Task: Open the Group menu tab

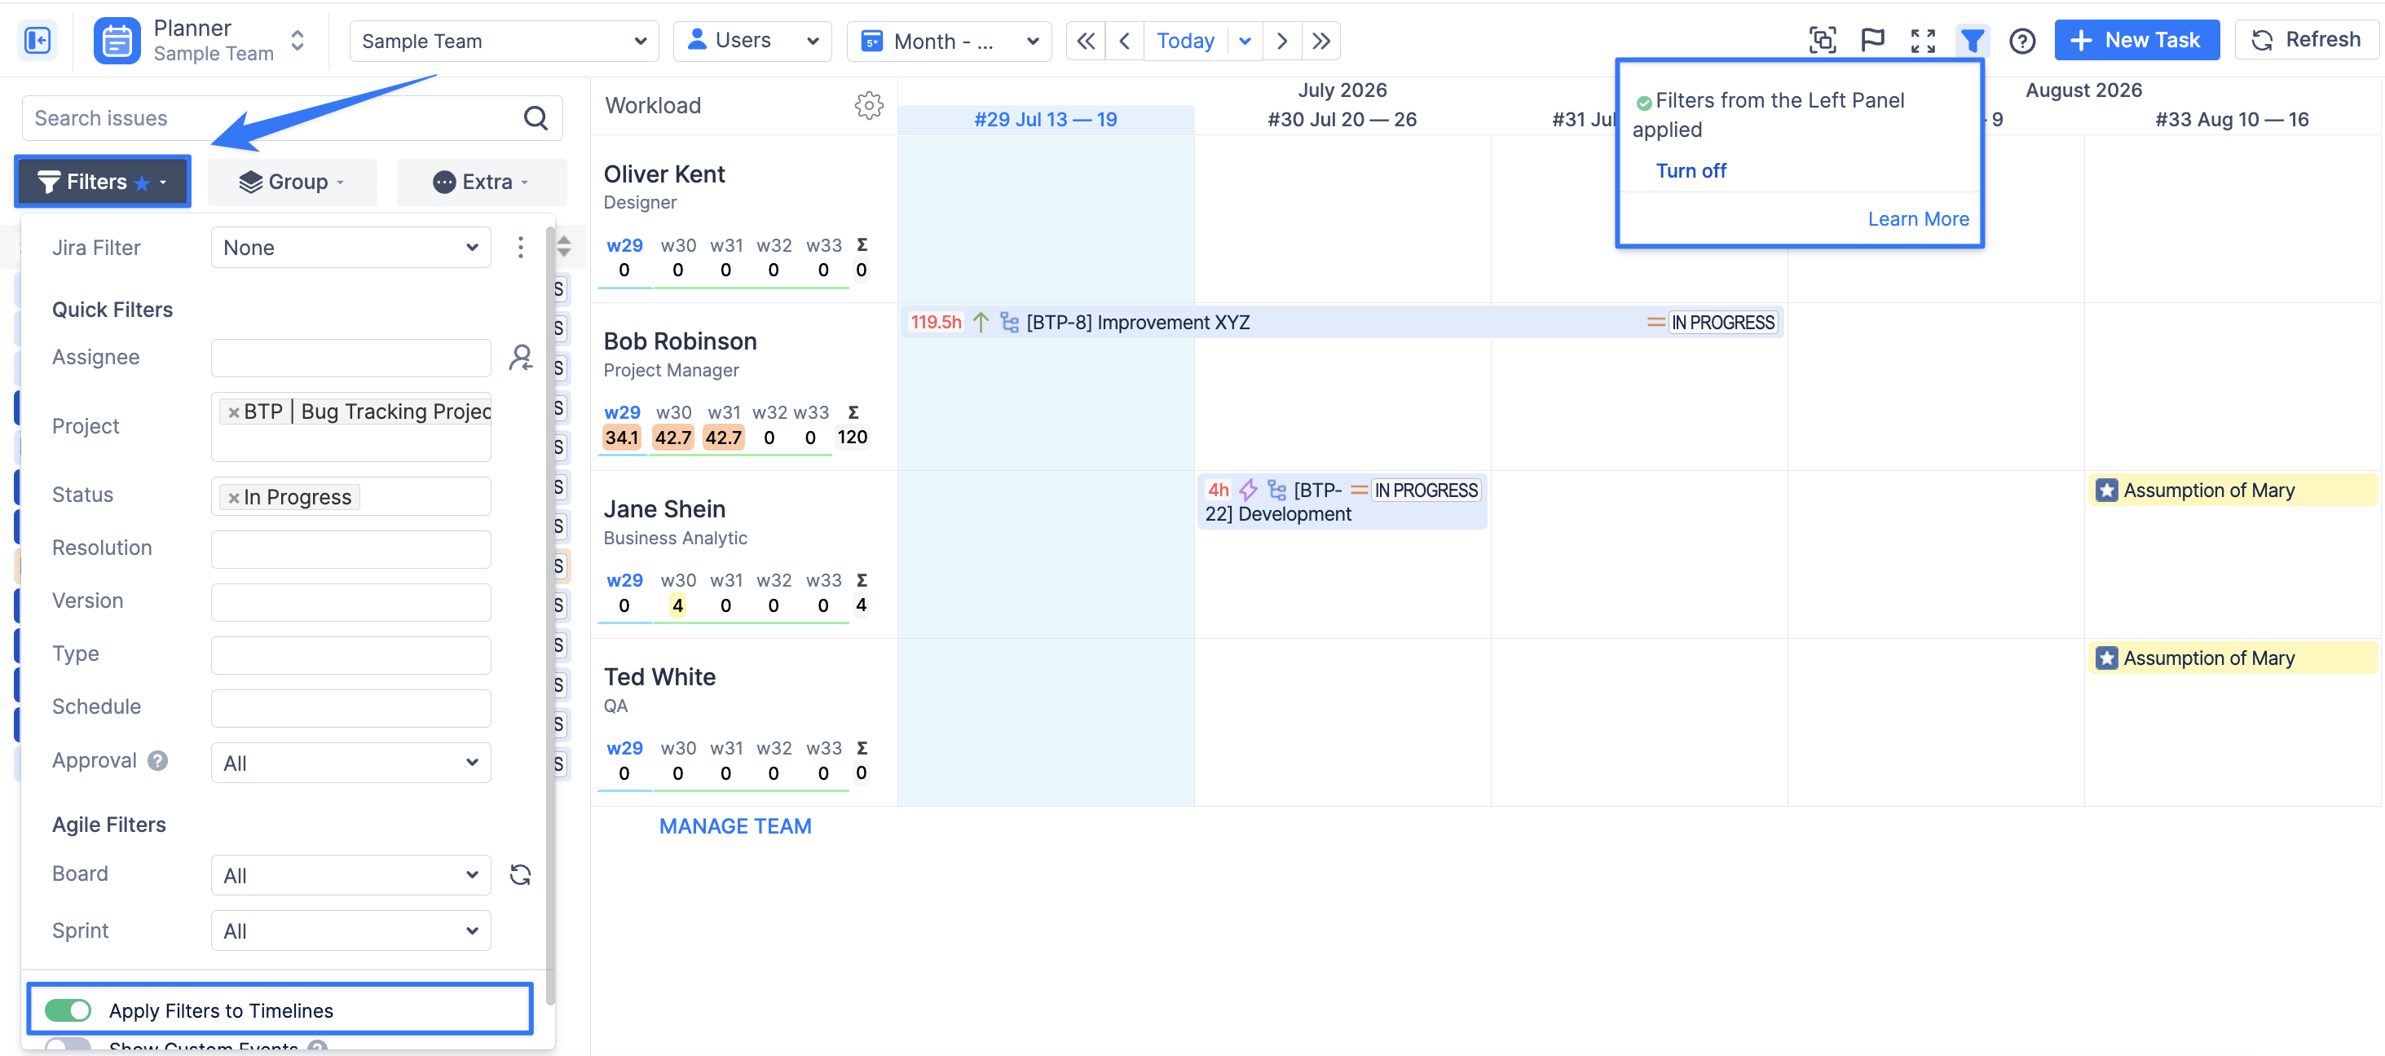Action: (x=292, y=182)
